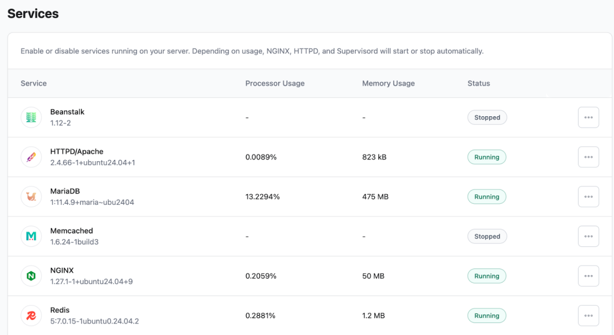Expand the MariaDB options ellipsis menu

[x=588, y=197]
